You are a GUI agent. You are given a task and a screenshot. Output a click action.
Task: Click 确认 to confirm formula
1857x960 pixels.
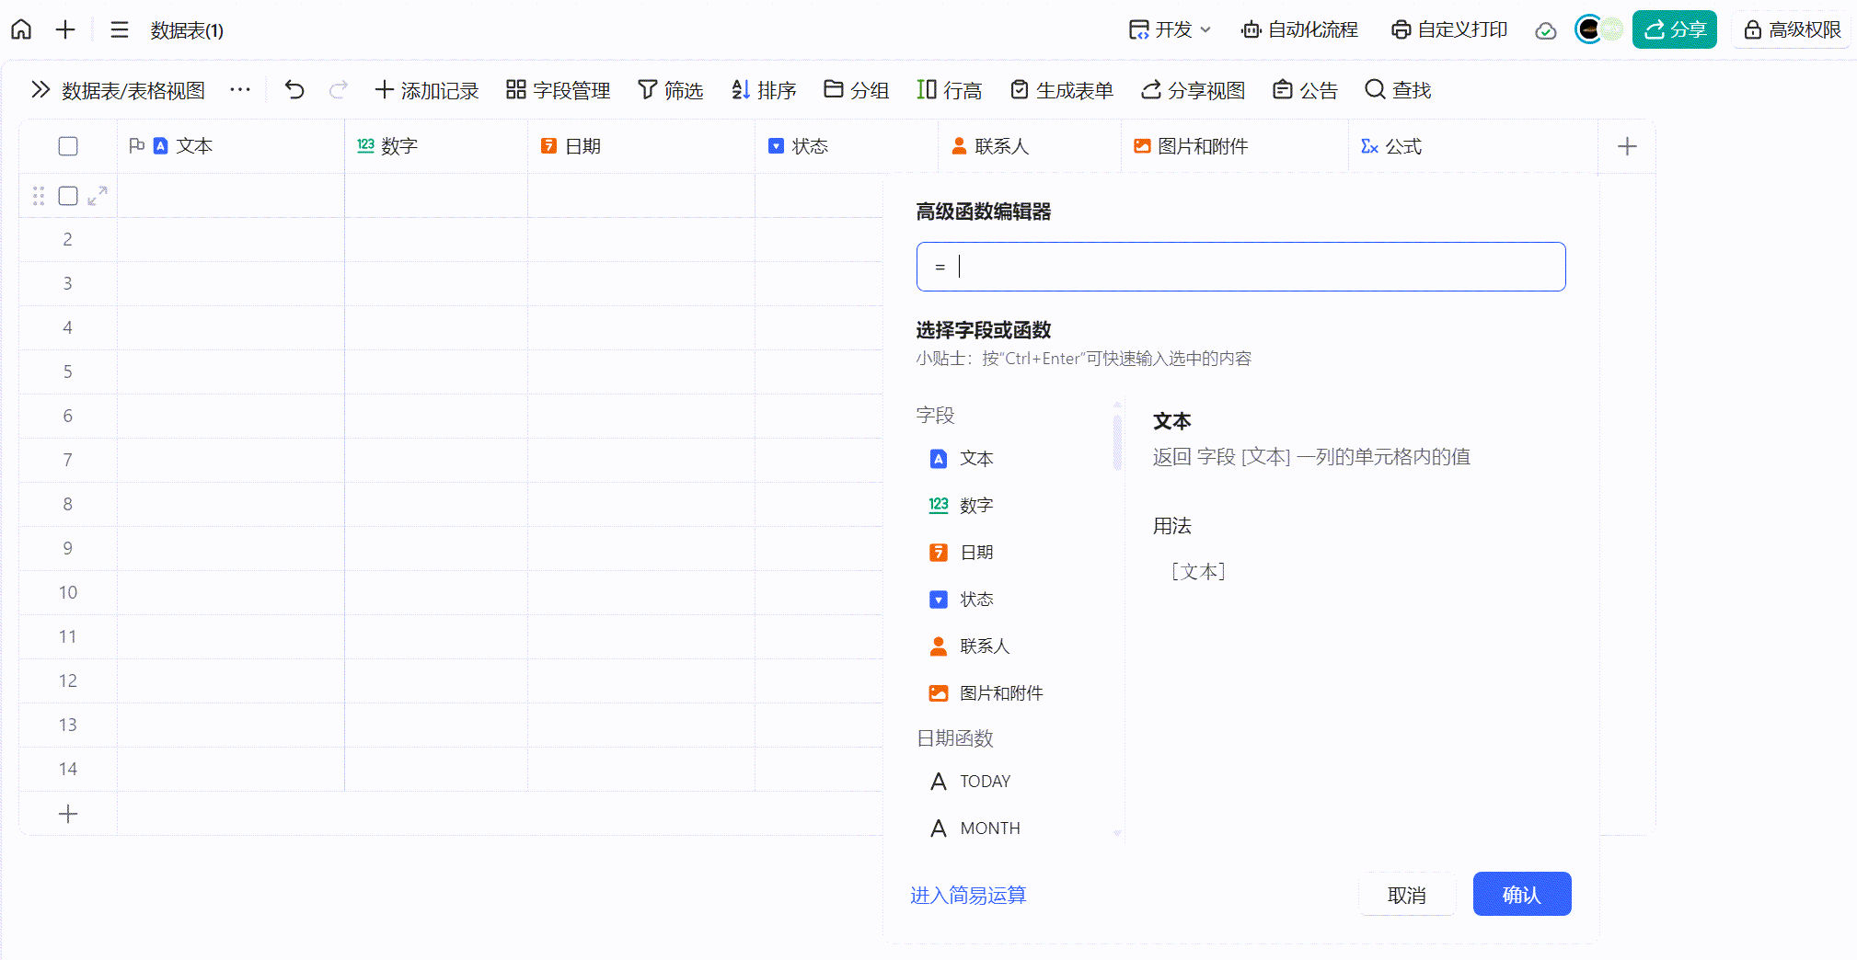[1522, 894]
